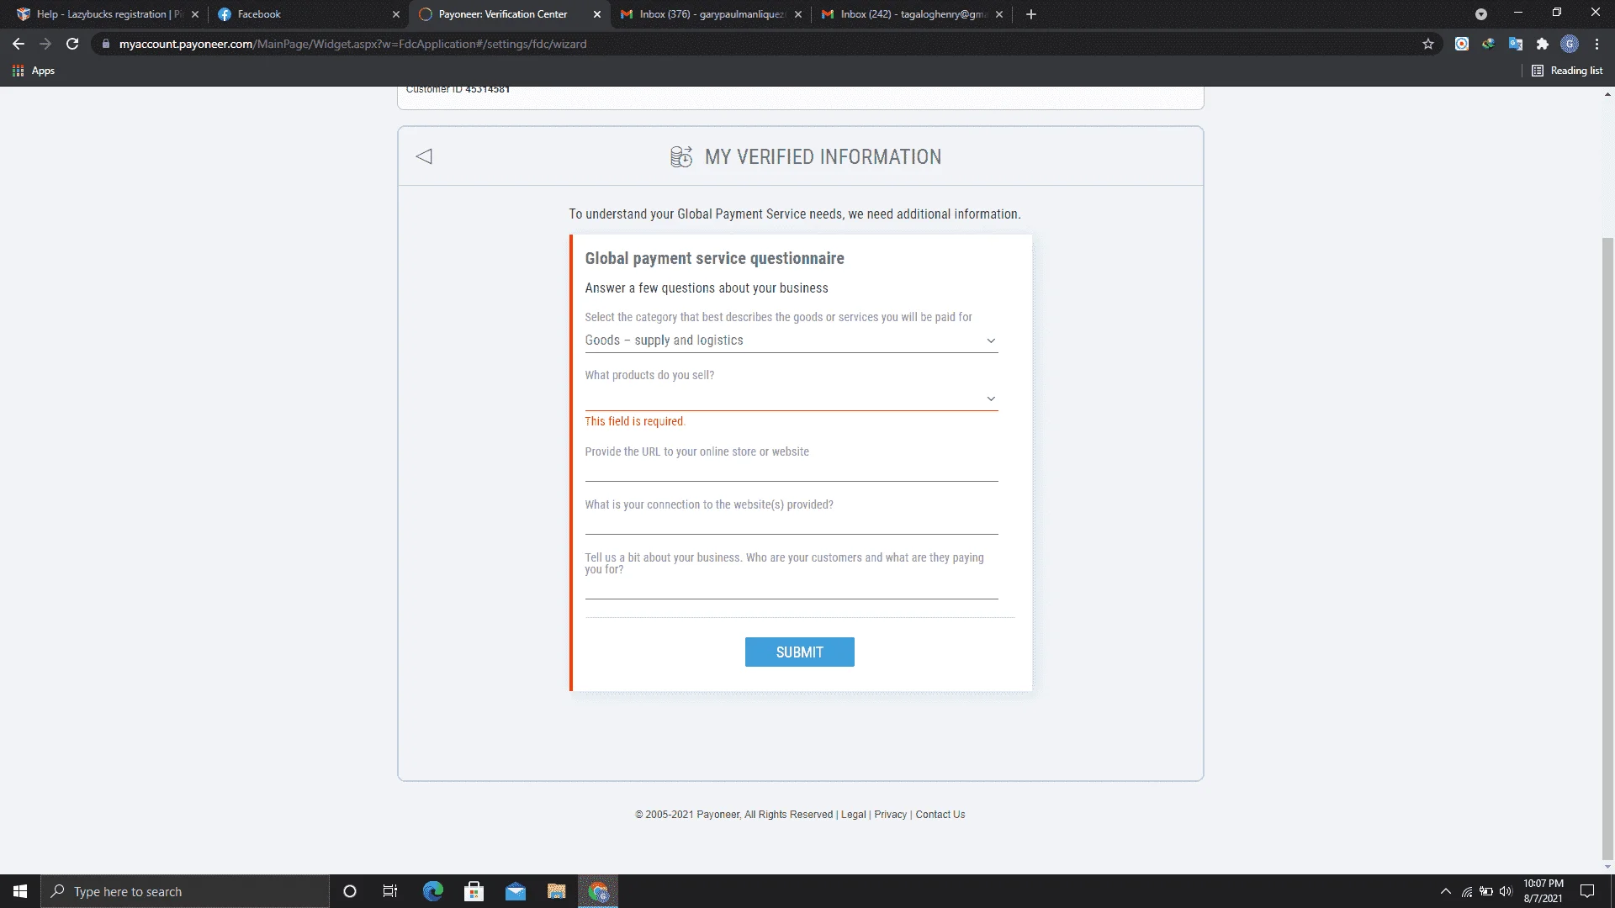Open the Contact Us footer link
Viewport: 1615px width, 908px height.
click(x=940, y=815)
